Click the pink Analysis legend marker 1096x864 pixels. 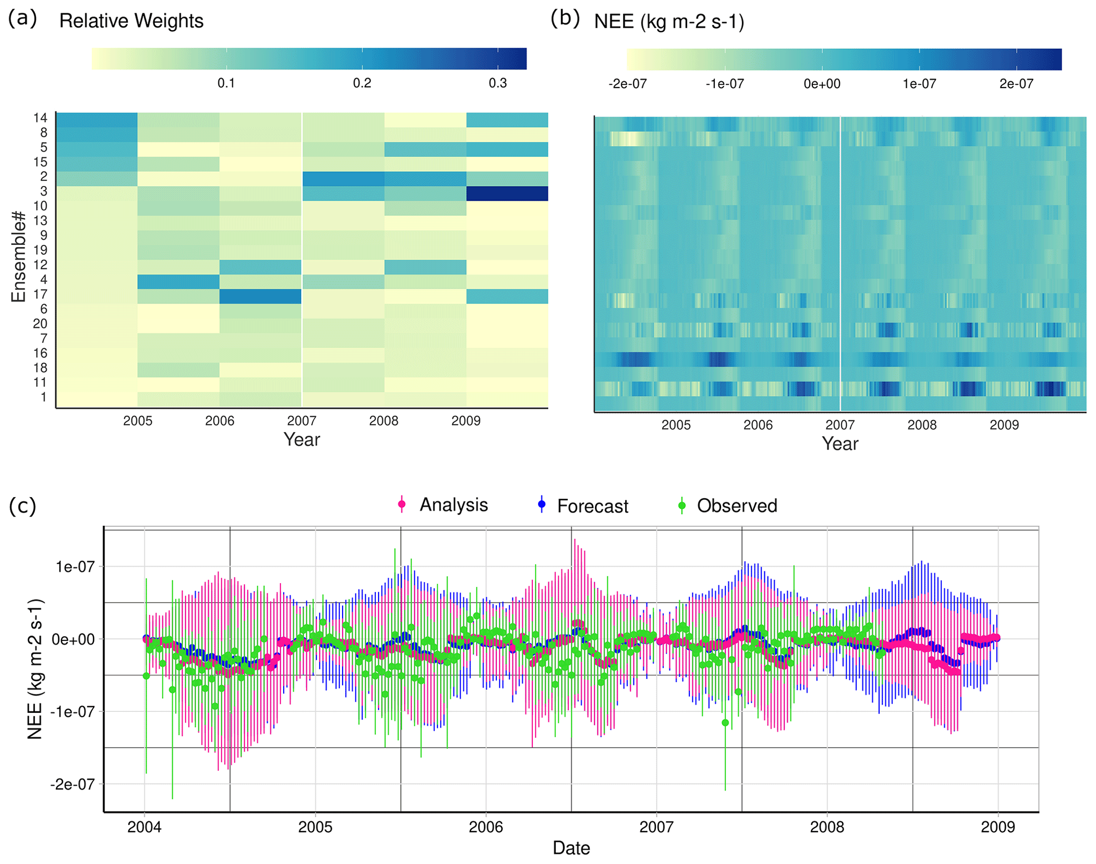tap(402, 504)
